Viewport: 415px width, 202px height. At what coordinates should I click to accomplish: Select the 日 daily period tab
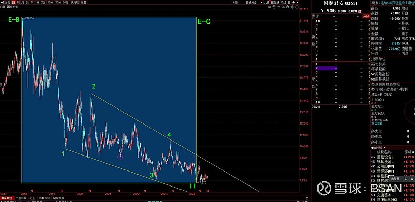(13, 3)
